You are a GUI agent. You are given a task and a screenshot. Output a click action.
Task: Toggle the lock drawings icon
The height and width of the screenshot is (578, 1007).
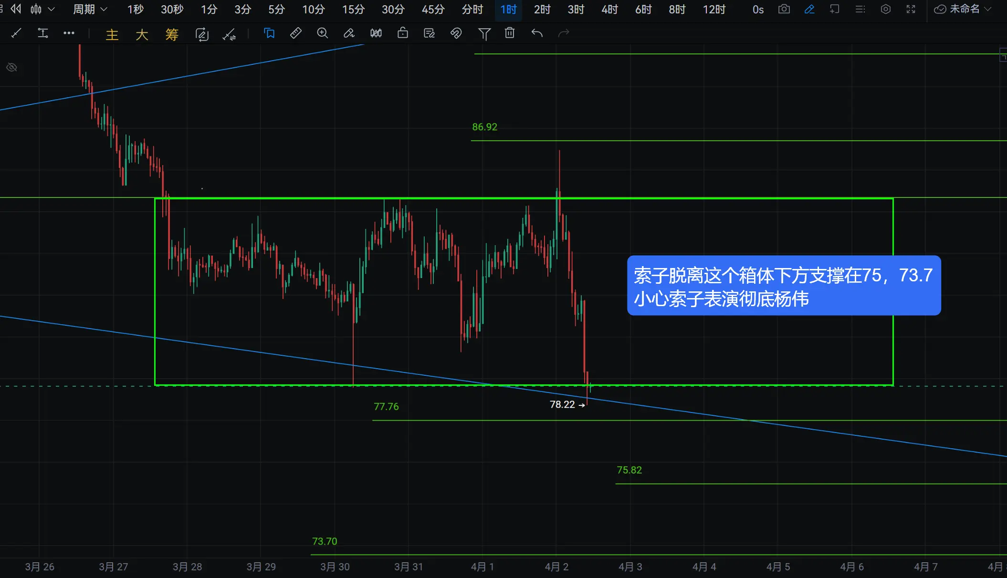pyautogui.click(x=403, y=33)
